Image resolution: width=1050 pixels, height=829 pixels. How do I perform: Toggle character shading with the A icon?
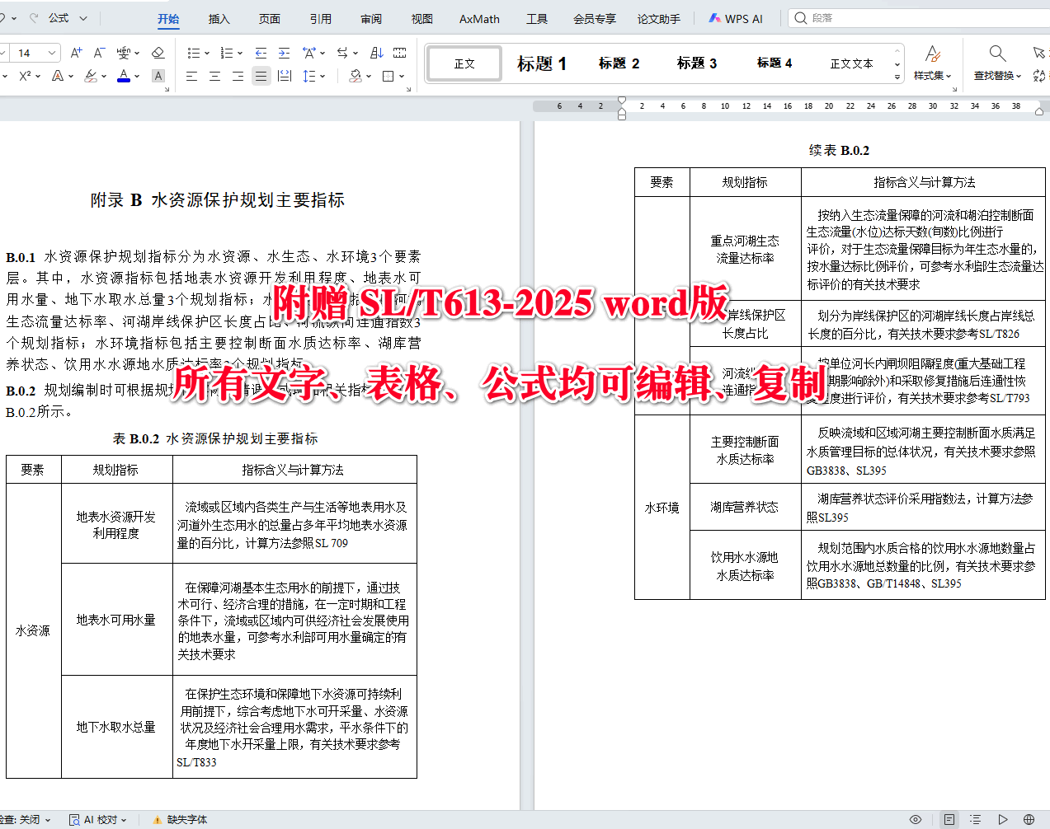click(157, 75)
